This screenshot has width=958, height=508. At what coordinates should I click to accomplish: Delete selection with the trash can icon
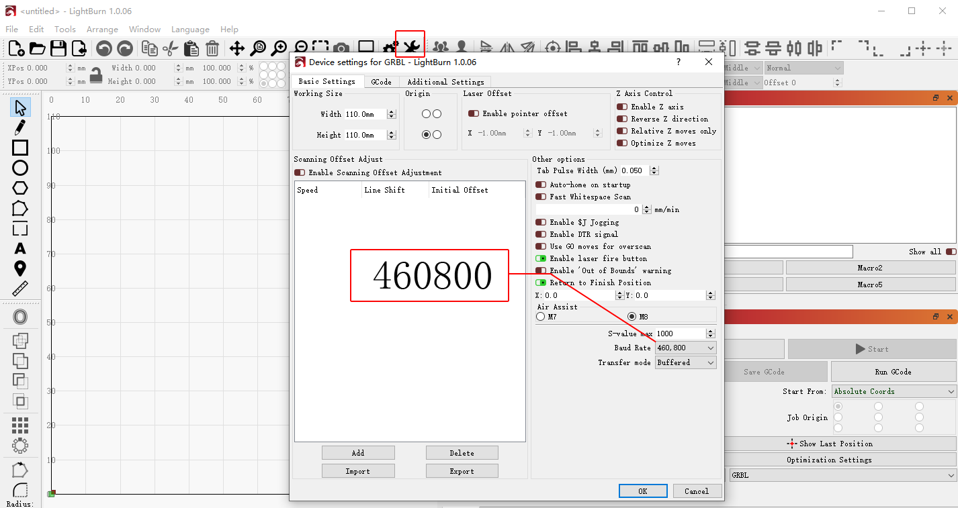click(212, 48)
